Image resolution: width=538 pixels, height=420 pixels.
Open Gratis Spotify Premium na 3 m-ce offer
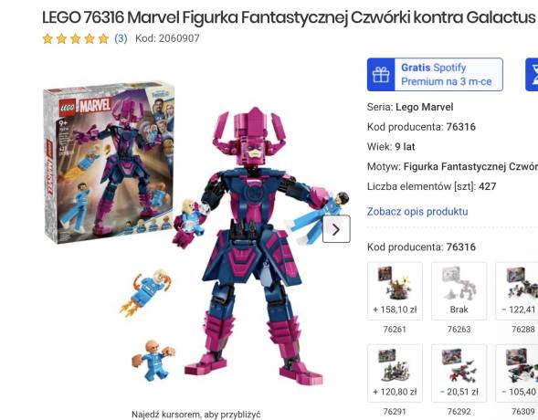435,75
